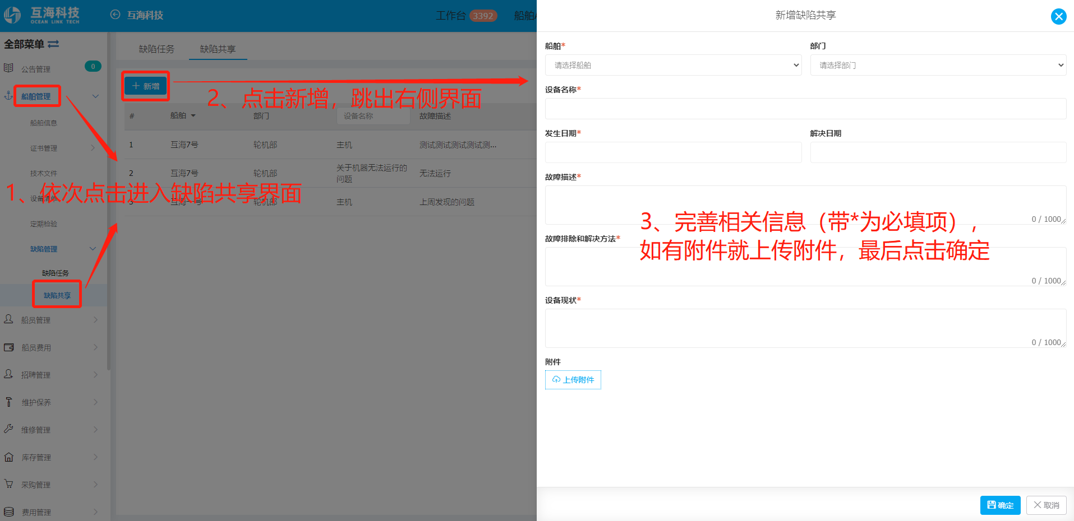Click the 库存管理 warehouse icon

click(x=8, y=457)
